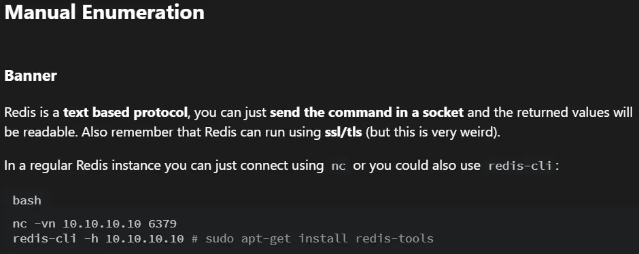
Task: Click the 'bash' code block language label
Action: coord(27,200)
